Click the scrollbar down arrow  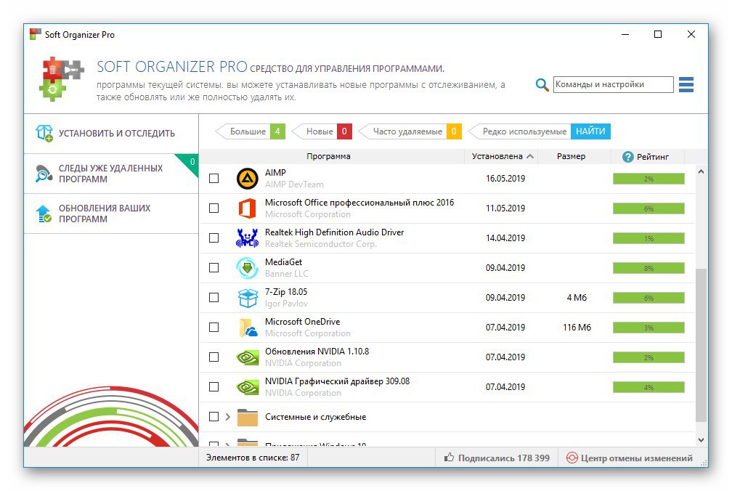(701, 440)
